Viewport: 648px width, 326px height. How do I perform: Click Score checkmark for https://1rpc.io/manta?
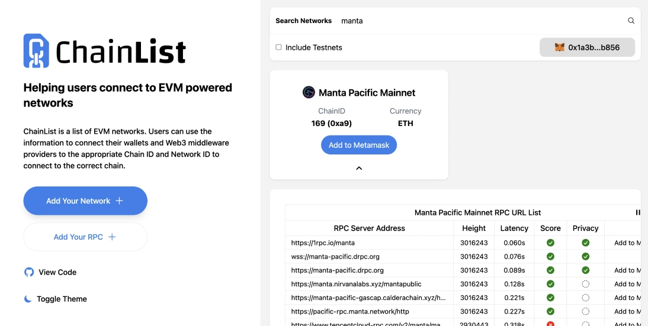click(x=550, y=243)
